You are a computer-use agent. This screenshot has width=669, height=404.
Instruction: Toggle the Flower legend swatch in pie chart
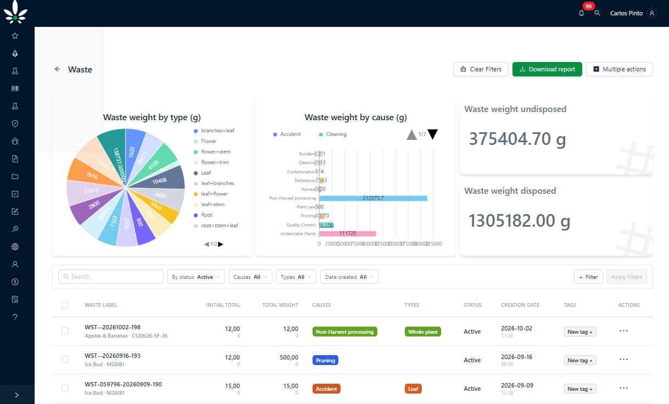tap(196, 141)
